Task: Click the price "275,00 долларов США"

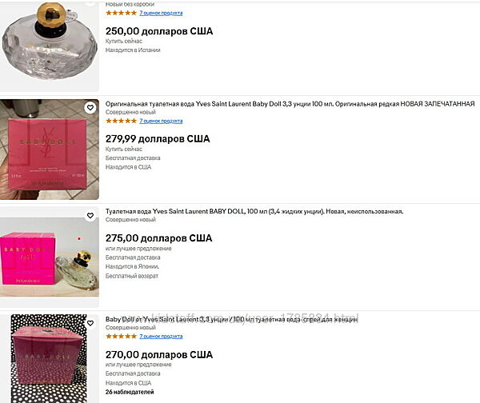Action: [x=158, y=237]
